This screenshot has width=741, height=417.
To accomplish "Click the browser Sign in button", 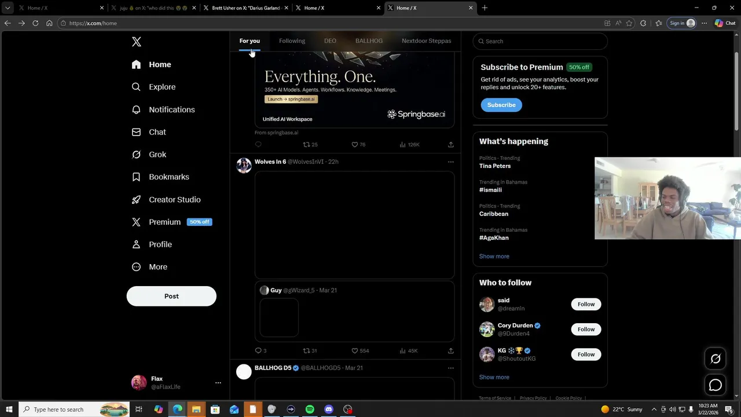I will point(682,23).
